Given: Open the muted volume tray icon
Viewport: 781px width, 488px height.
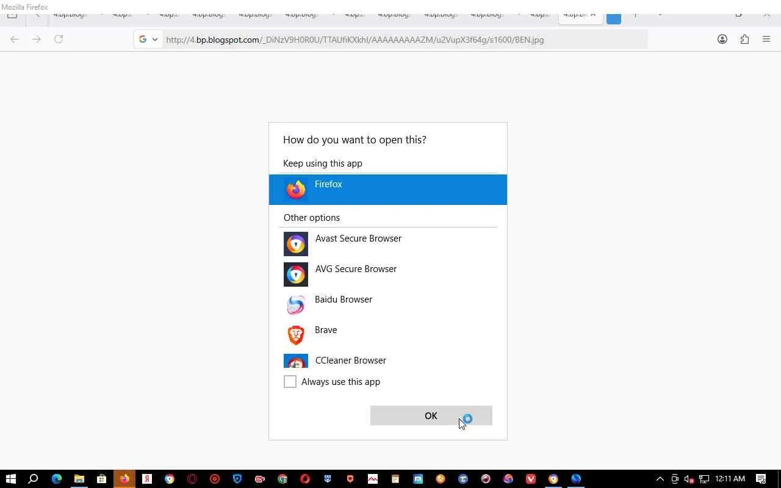Looking at the screenshot, I should pyautogui.click(x=689, y=479).
